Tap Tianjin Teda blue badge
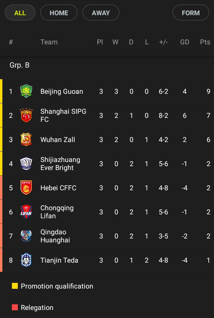214x318 pixels. (26, 260)
